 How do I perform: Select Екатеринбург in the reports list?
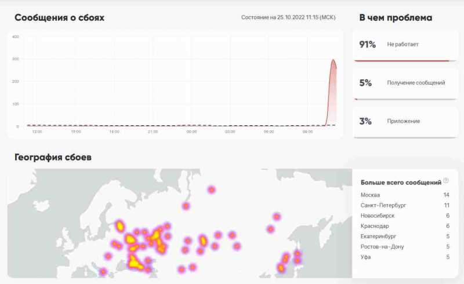pyautogui.click(x=378, y=236)
